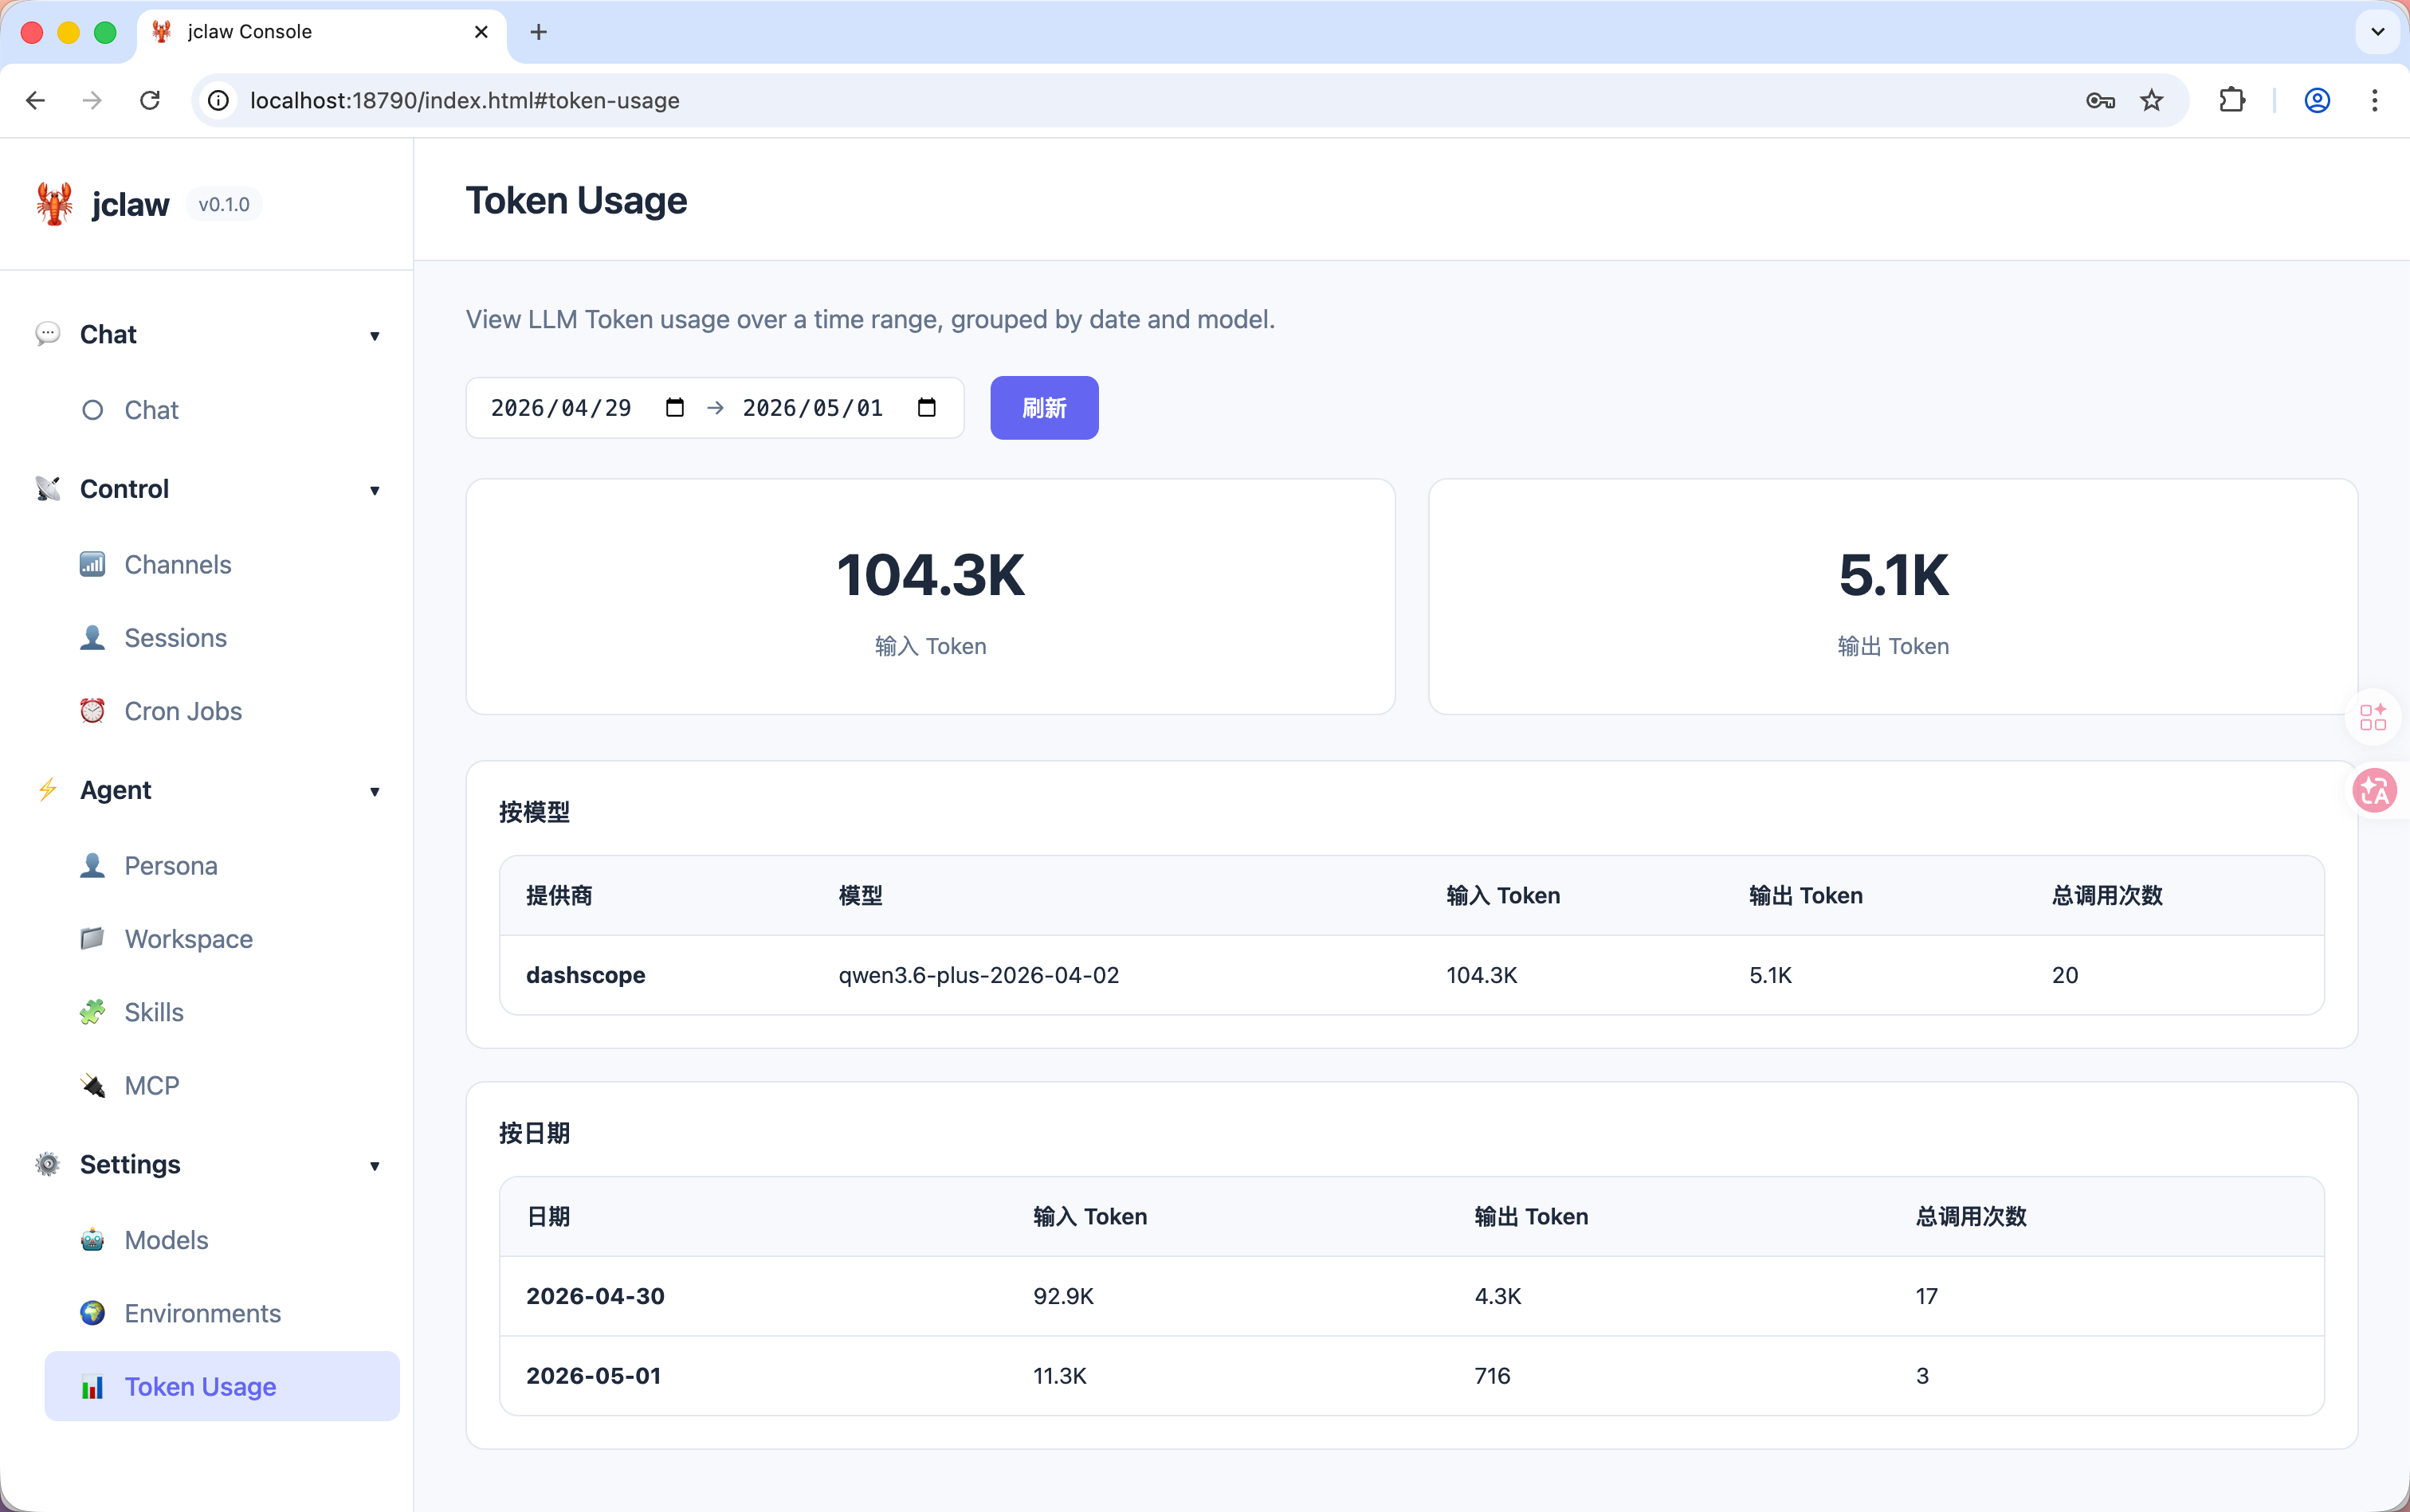Click the Persona silhouette icon
The height and width of the screenshot is (1512, 2410).
coord(92,865)
